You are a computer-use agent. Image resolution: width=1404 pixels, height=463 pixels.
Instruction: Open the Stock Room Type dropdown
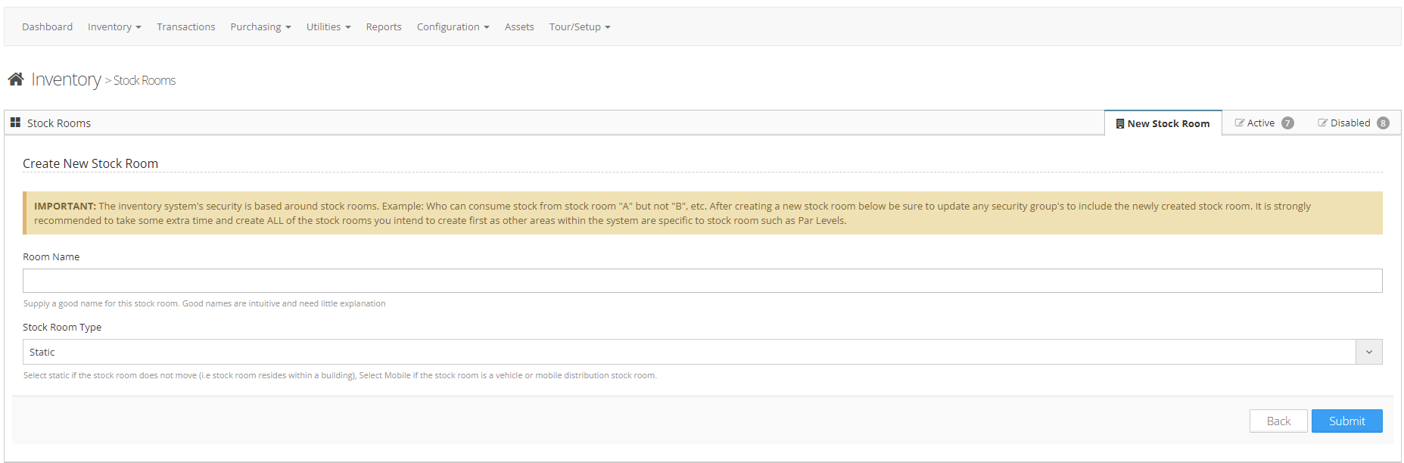pos(702,352)
